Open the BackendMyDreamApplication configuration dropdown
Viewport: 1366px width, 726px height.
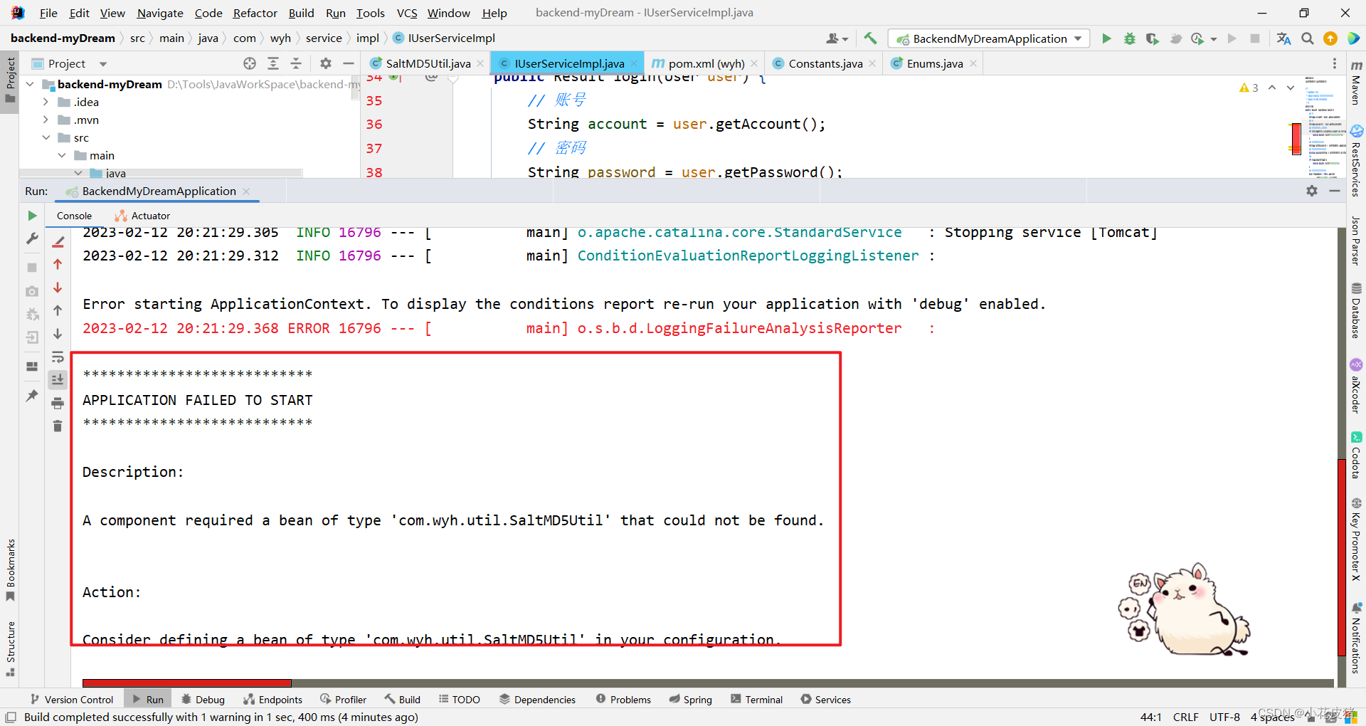1078,38
